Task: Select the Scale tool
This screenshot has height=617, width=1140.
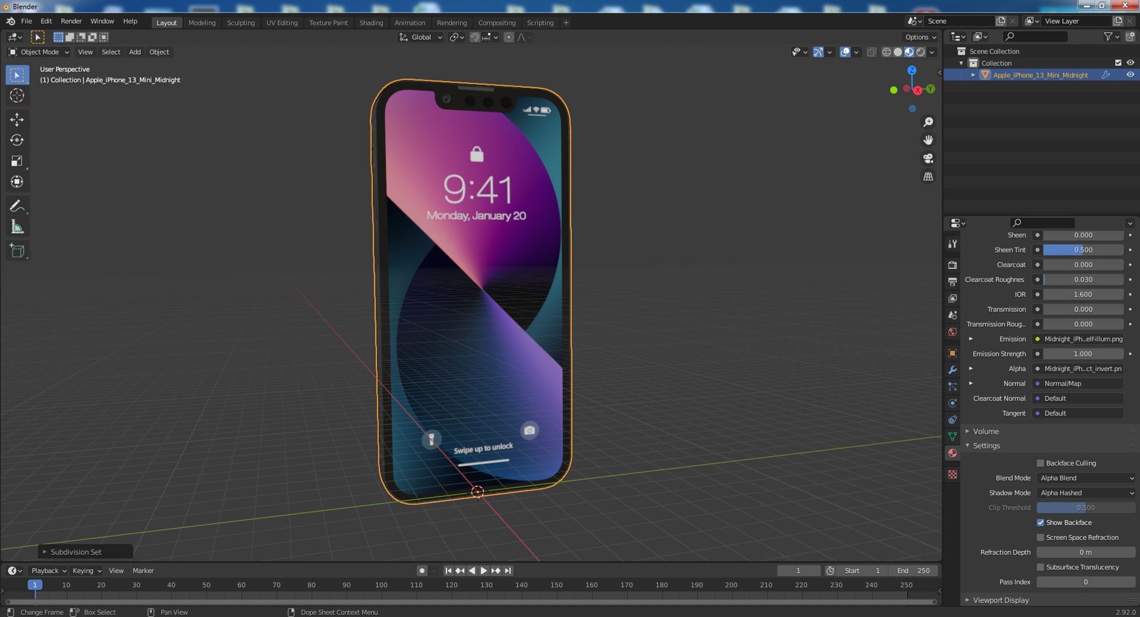Action: point(17,161)
